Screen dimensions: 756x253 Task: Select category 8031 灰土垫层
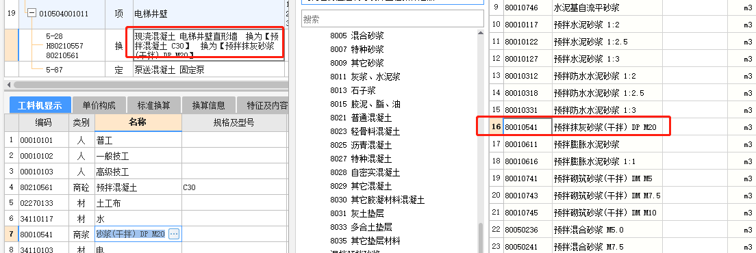coord(357,213)
